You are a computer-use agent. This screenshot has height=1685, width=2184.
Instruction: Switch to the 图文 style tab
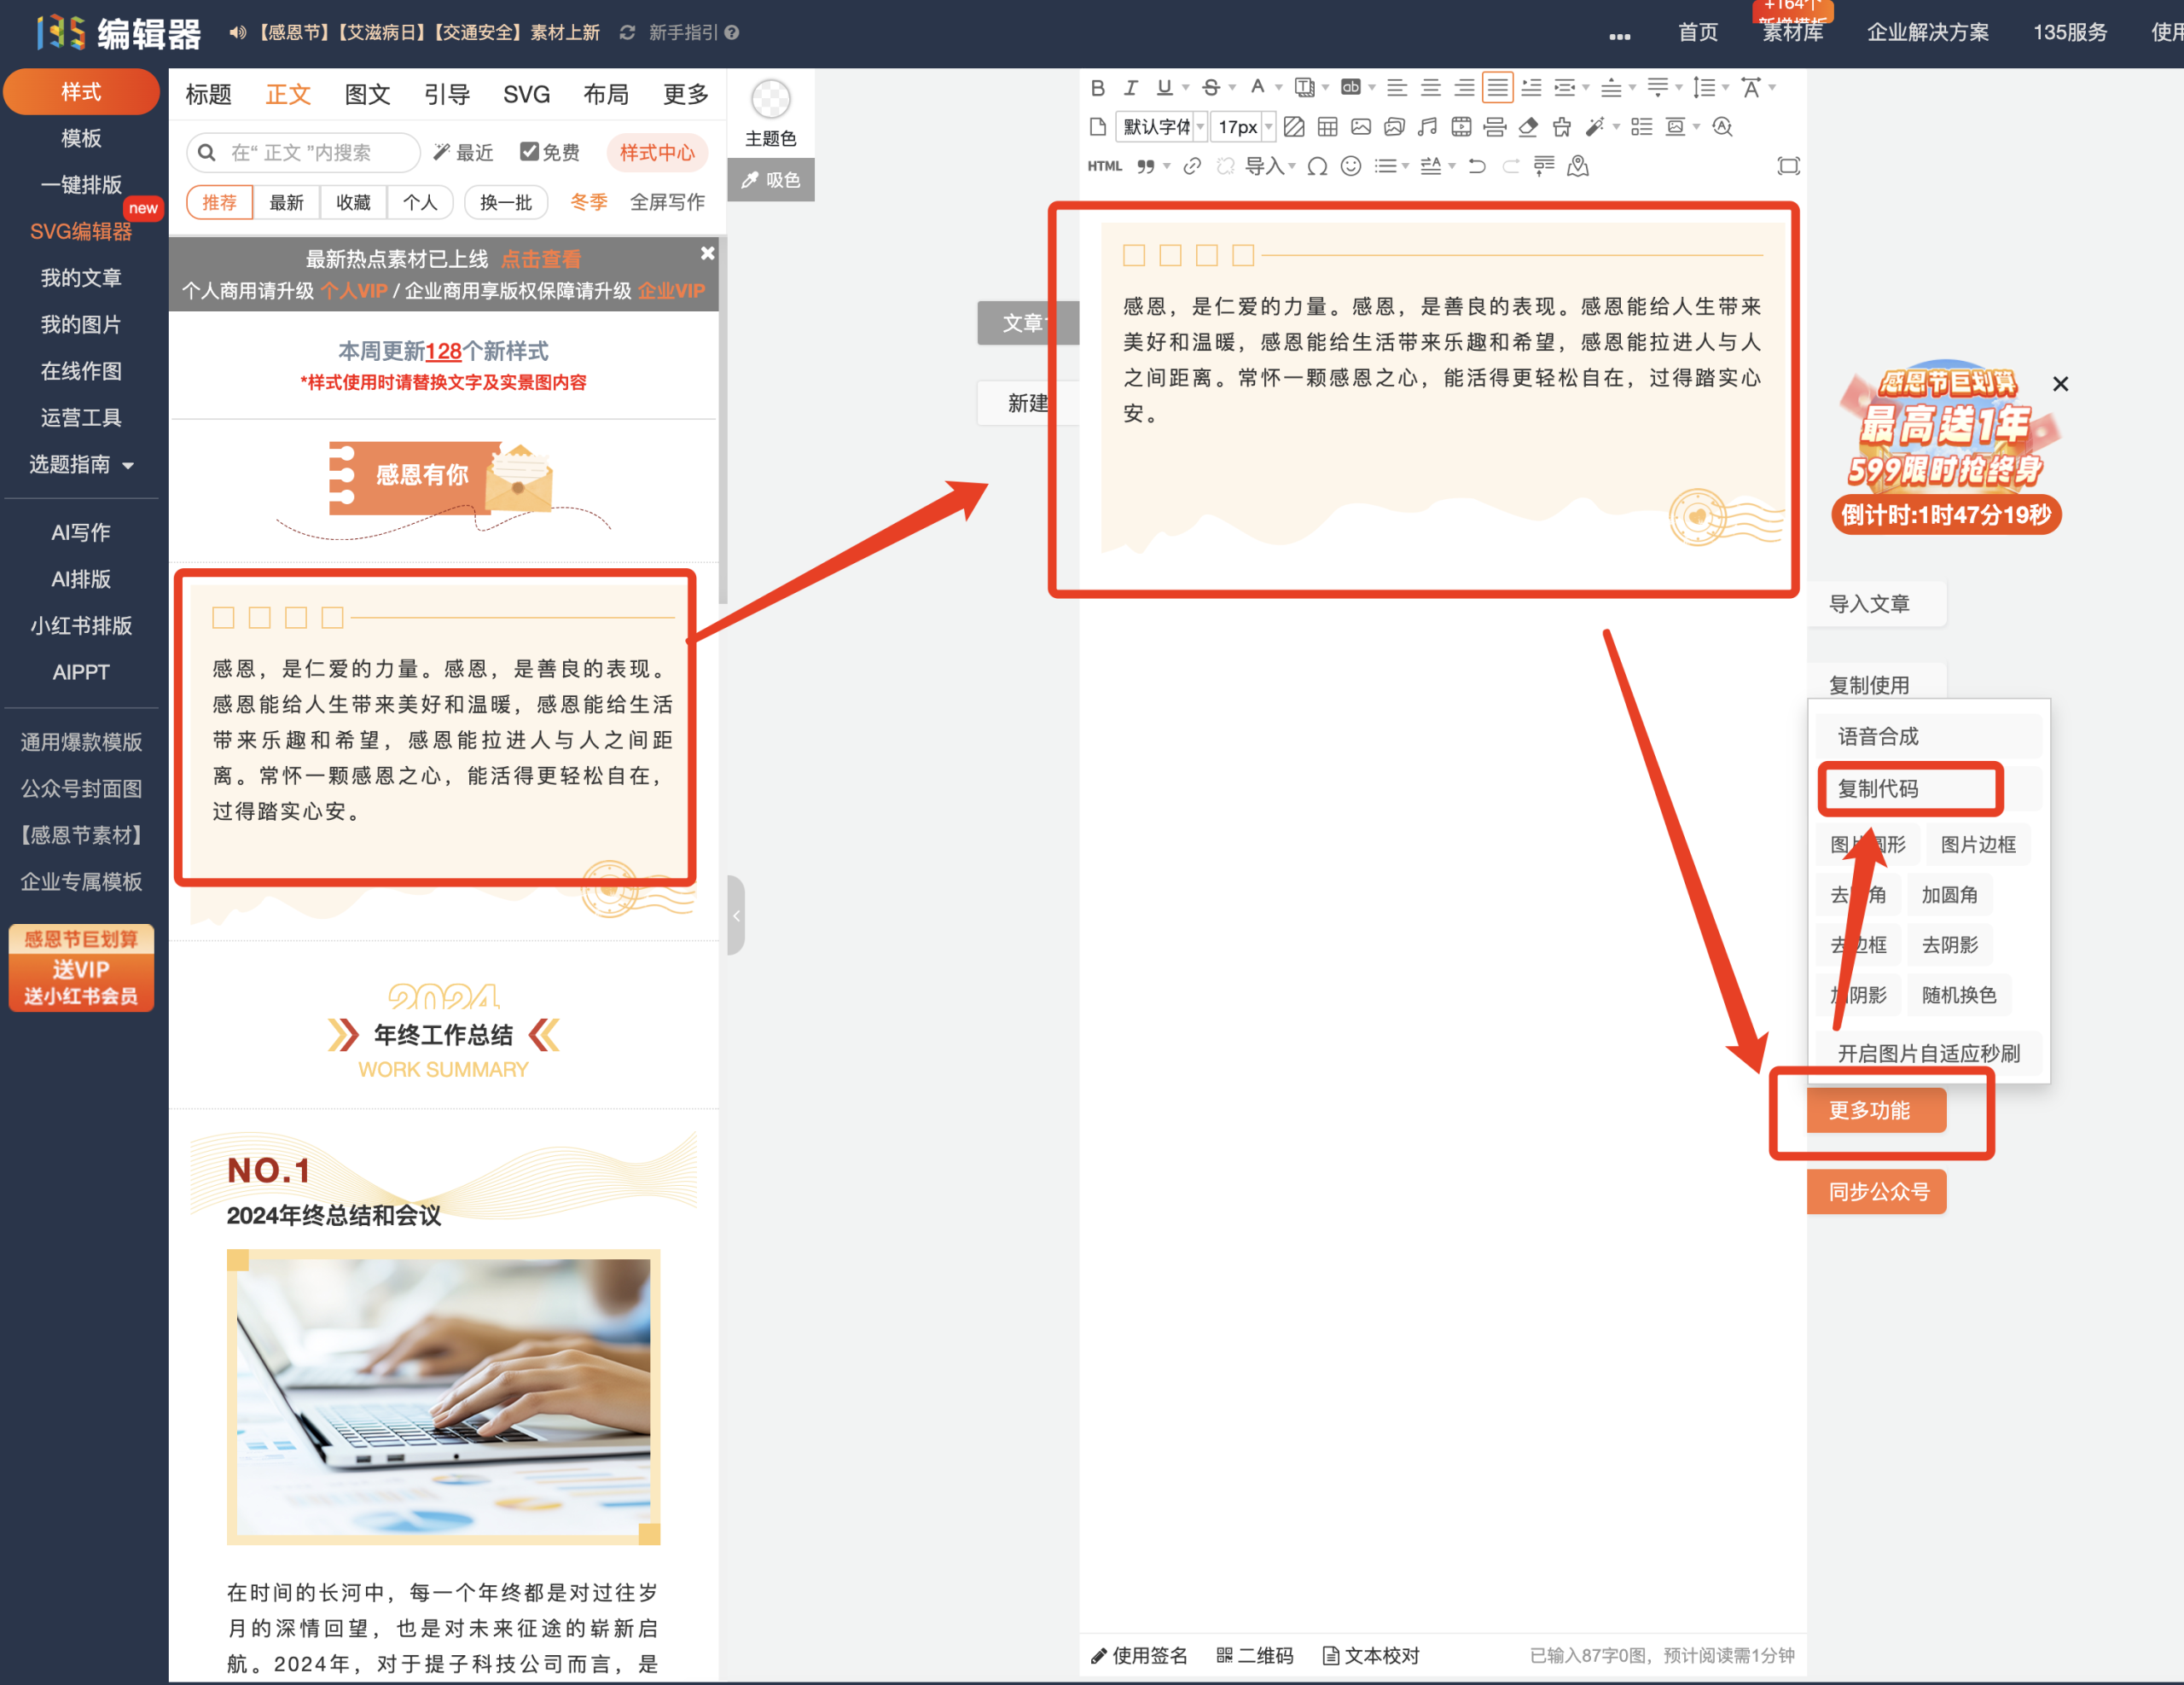tap(366, 94)
